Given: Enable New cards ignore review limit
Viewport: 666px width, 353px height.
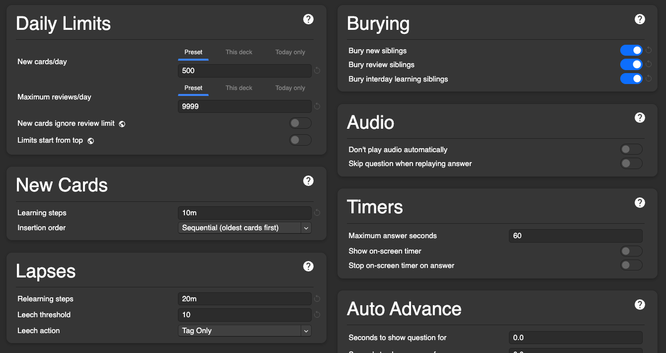Looking at the screenshot, I should 300,123.
